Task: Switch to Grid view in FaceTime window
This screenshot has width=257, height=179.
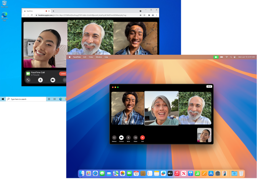Action: click(x=209, y=86)
